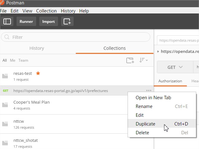The image size is (199, 149).
Task: Toggle the sidebar with the panel icon
Action: click(x=7, y=21)
